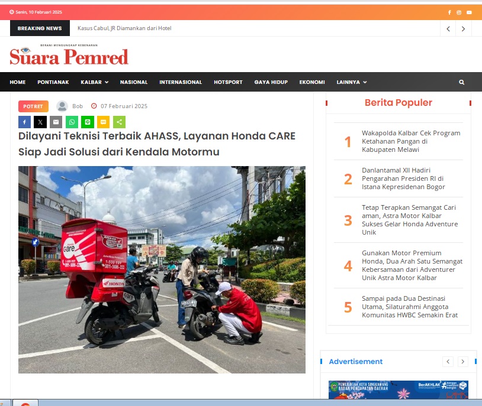Open Sampai pada Dua Destinasi article
The width and height of the screenshot is (482, 406).
click(x=409, y=307)
